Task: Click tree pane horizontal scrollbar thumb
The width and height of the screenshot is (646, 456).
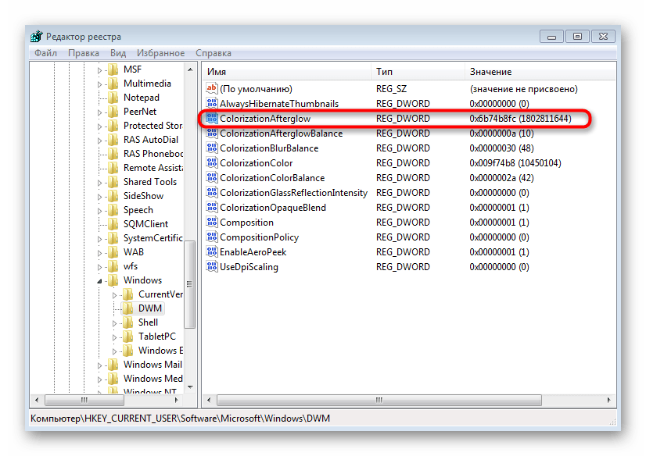Action: pos(84,400)
